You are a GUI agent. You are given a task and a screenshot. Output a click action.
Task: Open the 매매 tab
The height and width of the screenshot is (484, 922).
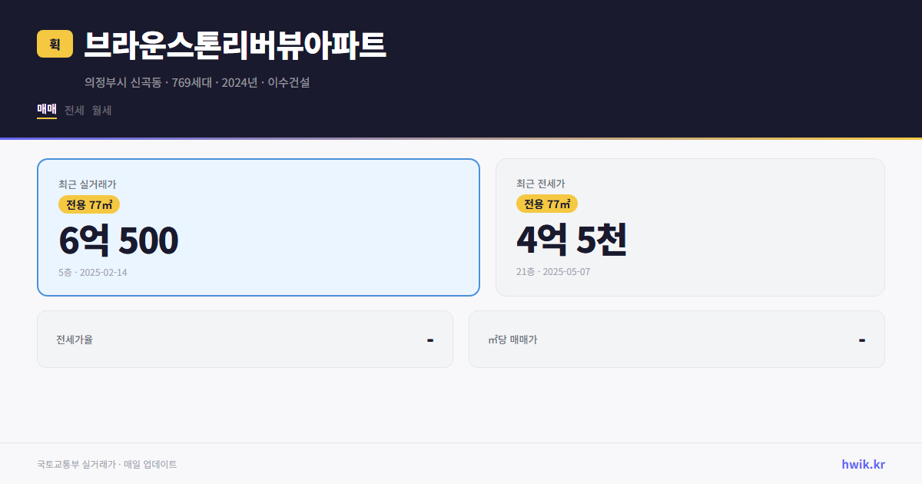pos(45,110)
